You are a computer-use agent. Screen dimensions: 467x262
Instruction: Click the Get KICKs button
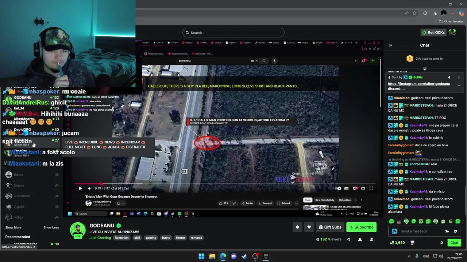point(433,32)
